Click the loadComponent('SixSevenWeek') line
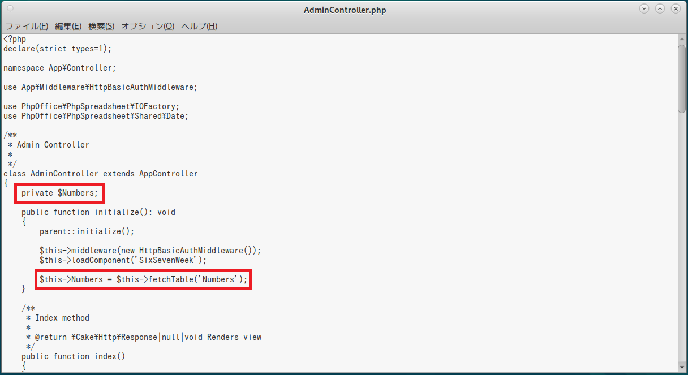Image resolution: width=688 pixels, height=375 pixels. (x=123, y=260)
